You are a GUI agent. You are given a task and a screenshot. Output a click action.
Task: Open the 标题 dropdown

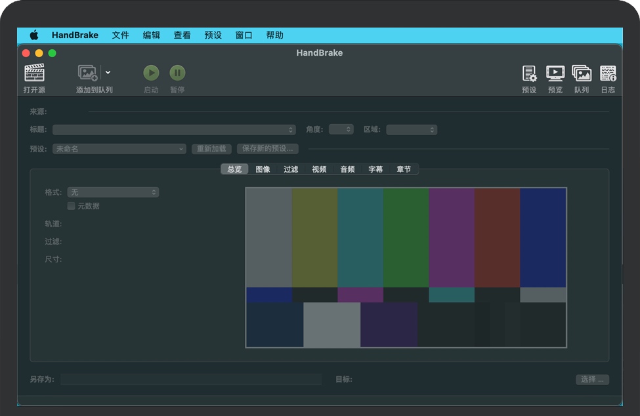pyautogui.click(x=175, y=130)
